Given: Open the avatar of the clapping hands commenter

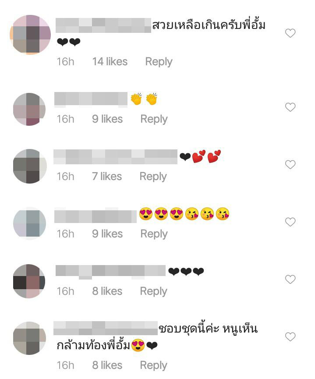Looking at the screenshot, I should (29, 109).
